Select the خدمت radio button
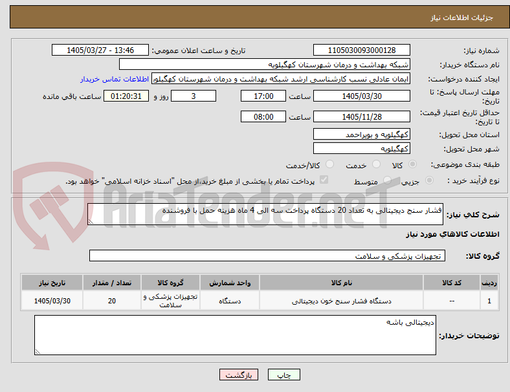 pyautogui.click(x=376, y=164)
